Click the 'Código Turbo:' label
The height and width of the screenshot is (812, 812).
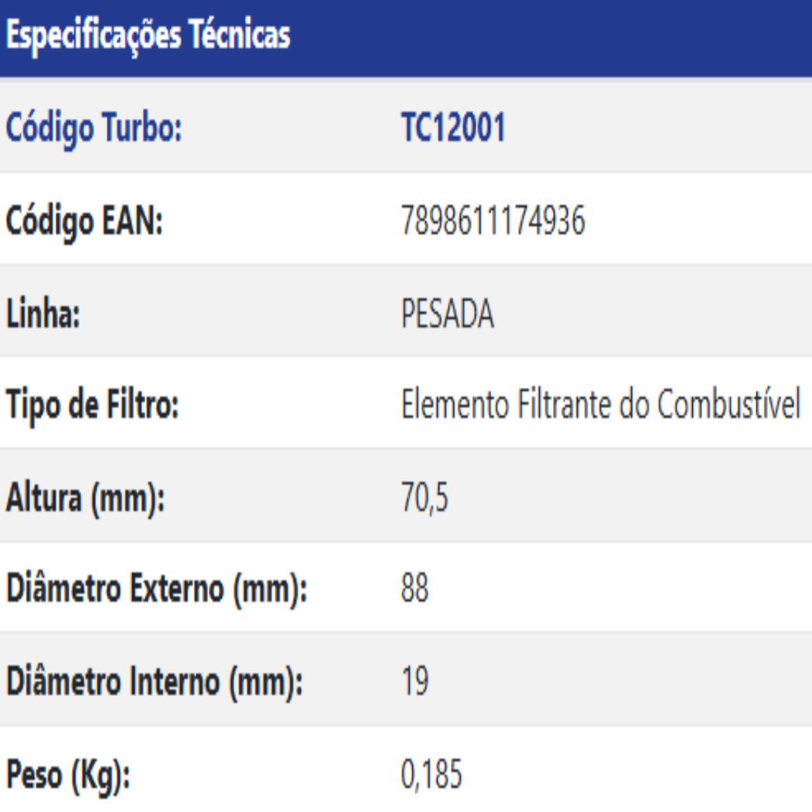click(95, 129)
